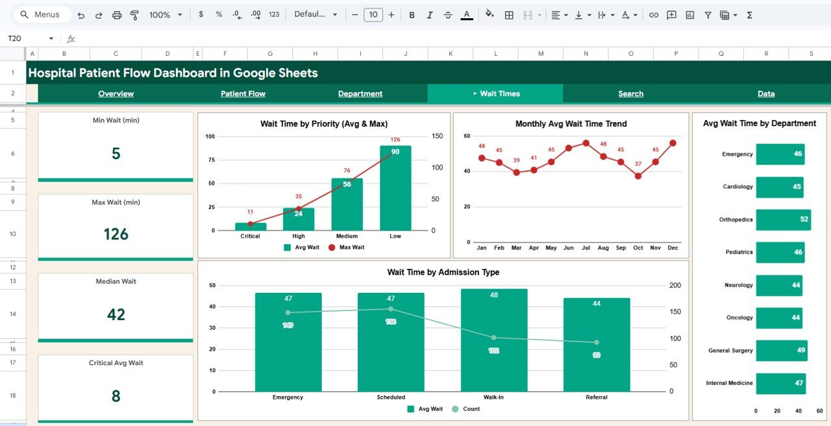The width and height of the screenshot is (831, 426).
Task: Toggle italic formatting
Action: [x=430, y=14]
